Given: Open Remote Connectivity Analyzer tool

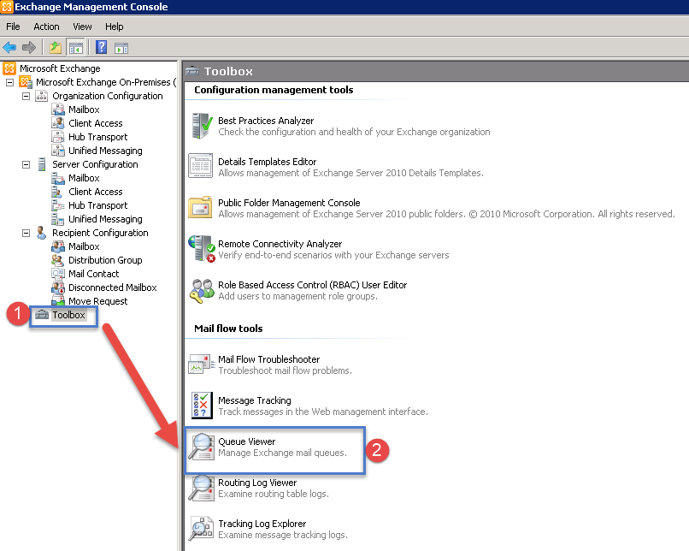Looking at the screenshot, I should coord(280,244).
